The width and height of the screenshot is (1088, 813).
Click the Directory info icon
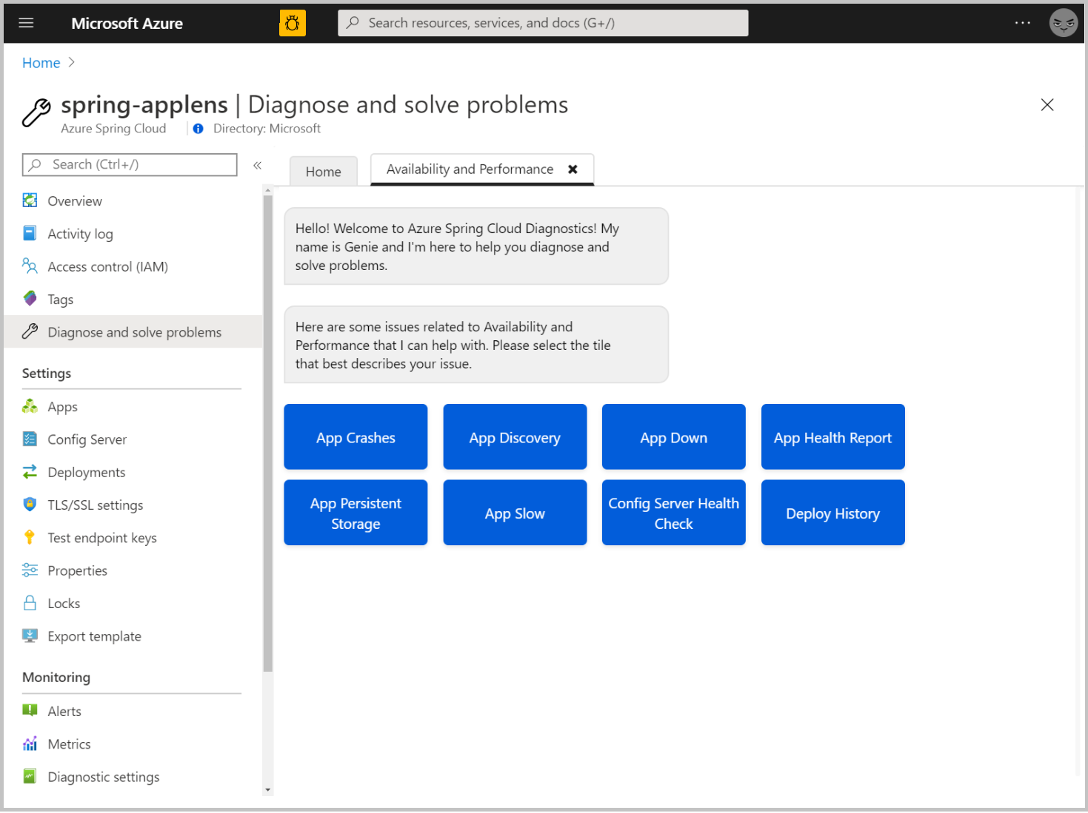pyautogui.click(x=198, y=129)
